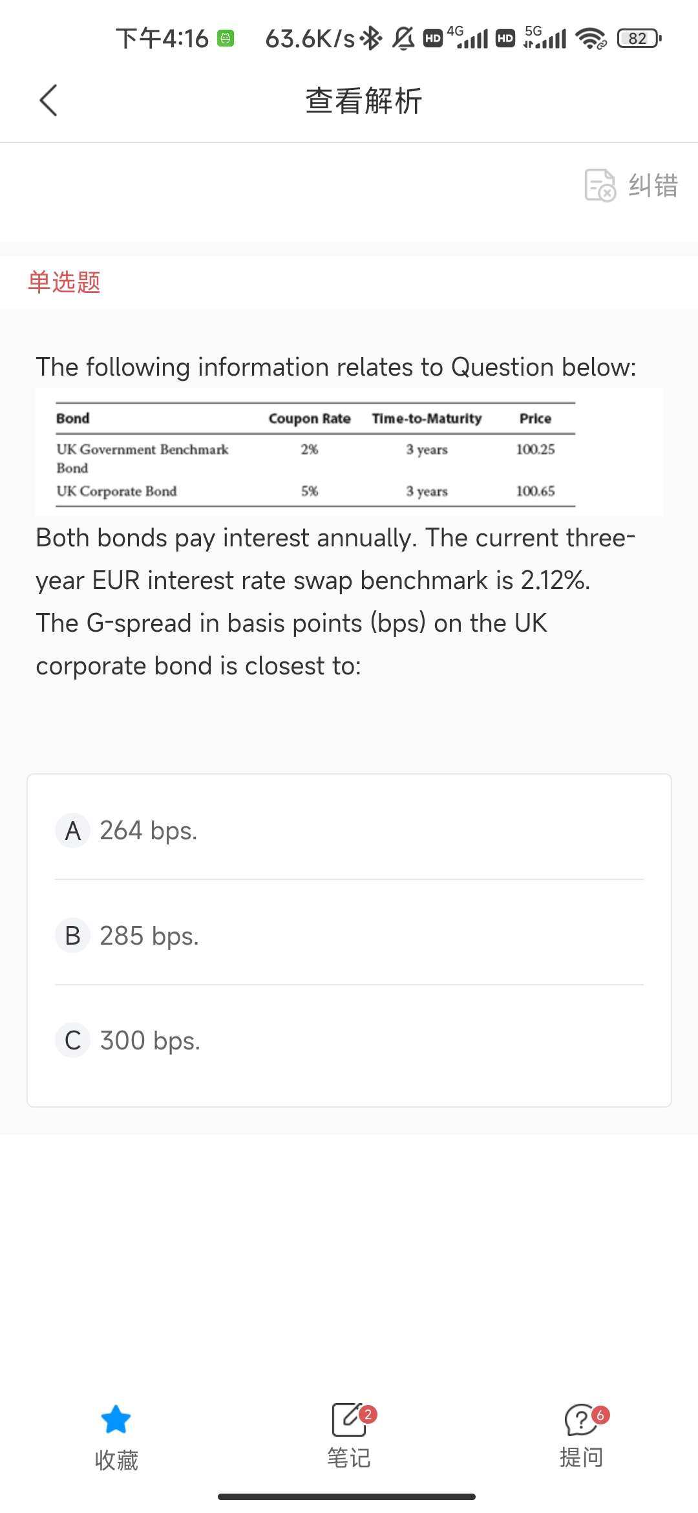Tap the back arrow icon
This screenshot has width=698, height=1513.
click(48, 100)
